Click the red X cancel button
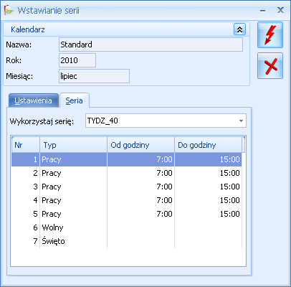This screenshot has height=287, width=291. coord(270,66)
